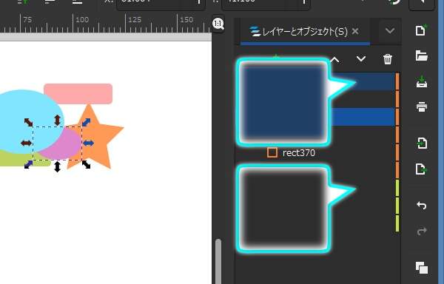The width and height of the screenshot is (444, 284).
Task: Redo the last undone action
Action: 422,231
